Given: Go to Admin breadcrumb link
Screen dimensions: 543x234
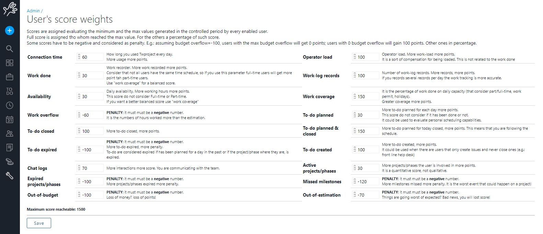Looking at the screenshot, I should (x=33, y=11).
